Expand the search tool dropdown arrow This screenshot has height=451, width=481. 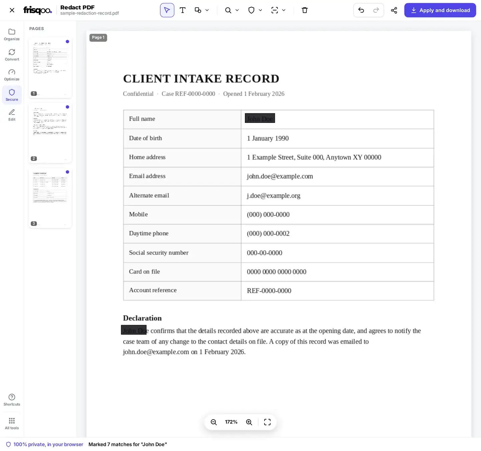click(237, 10)
